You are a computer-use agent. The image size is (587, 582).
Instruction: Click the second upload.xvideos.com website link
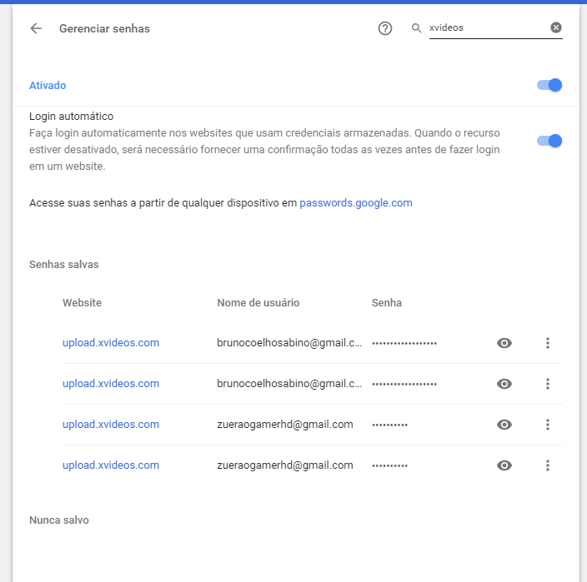pos(111,384)
